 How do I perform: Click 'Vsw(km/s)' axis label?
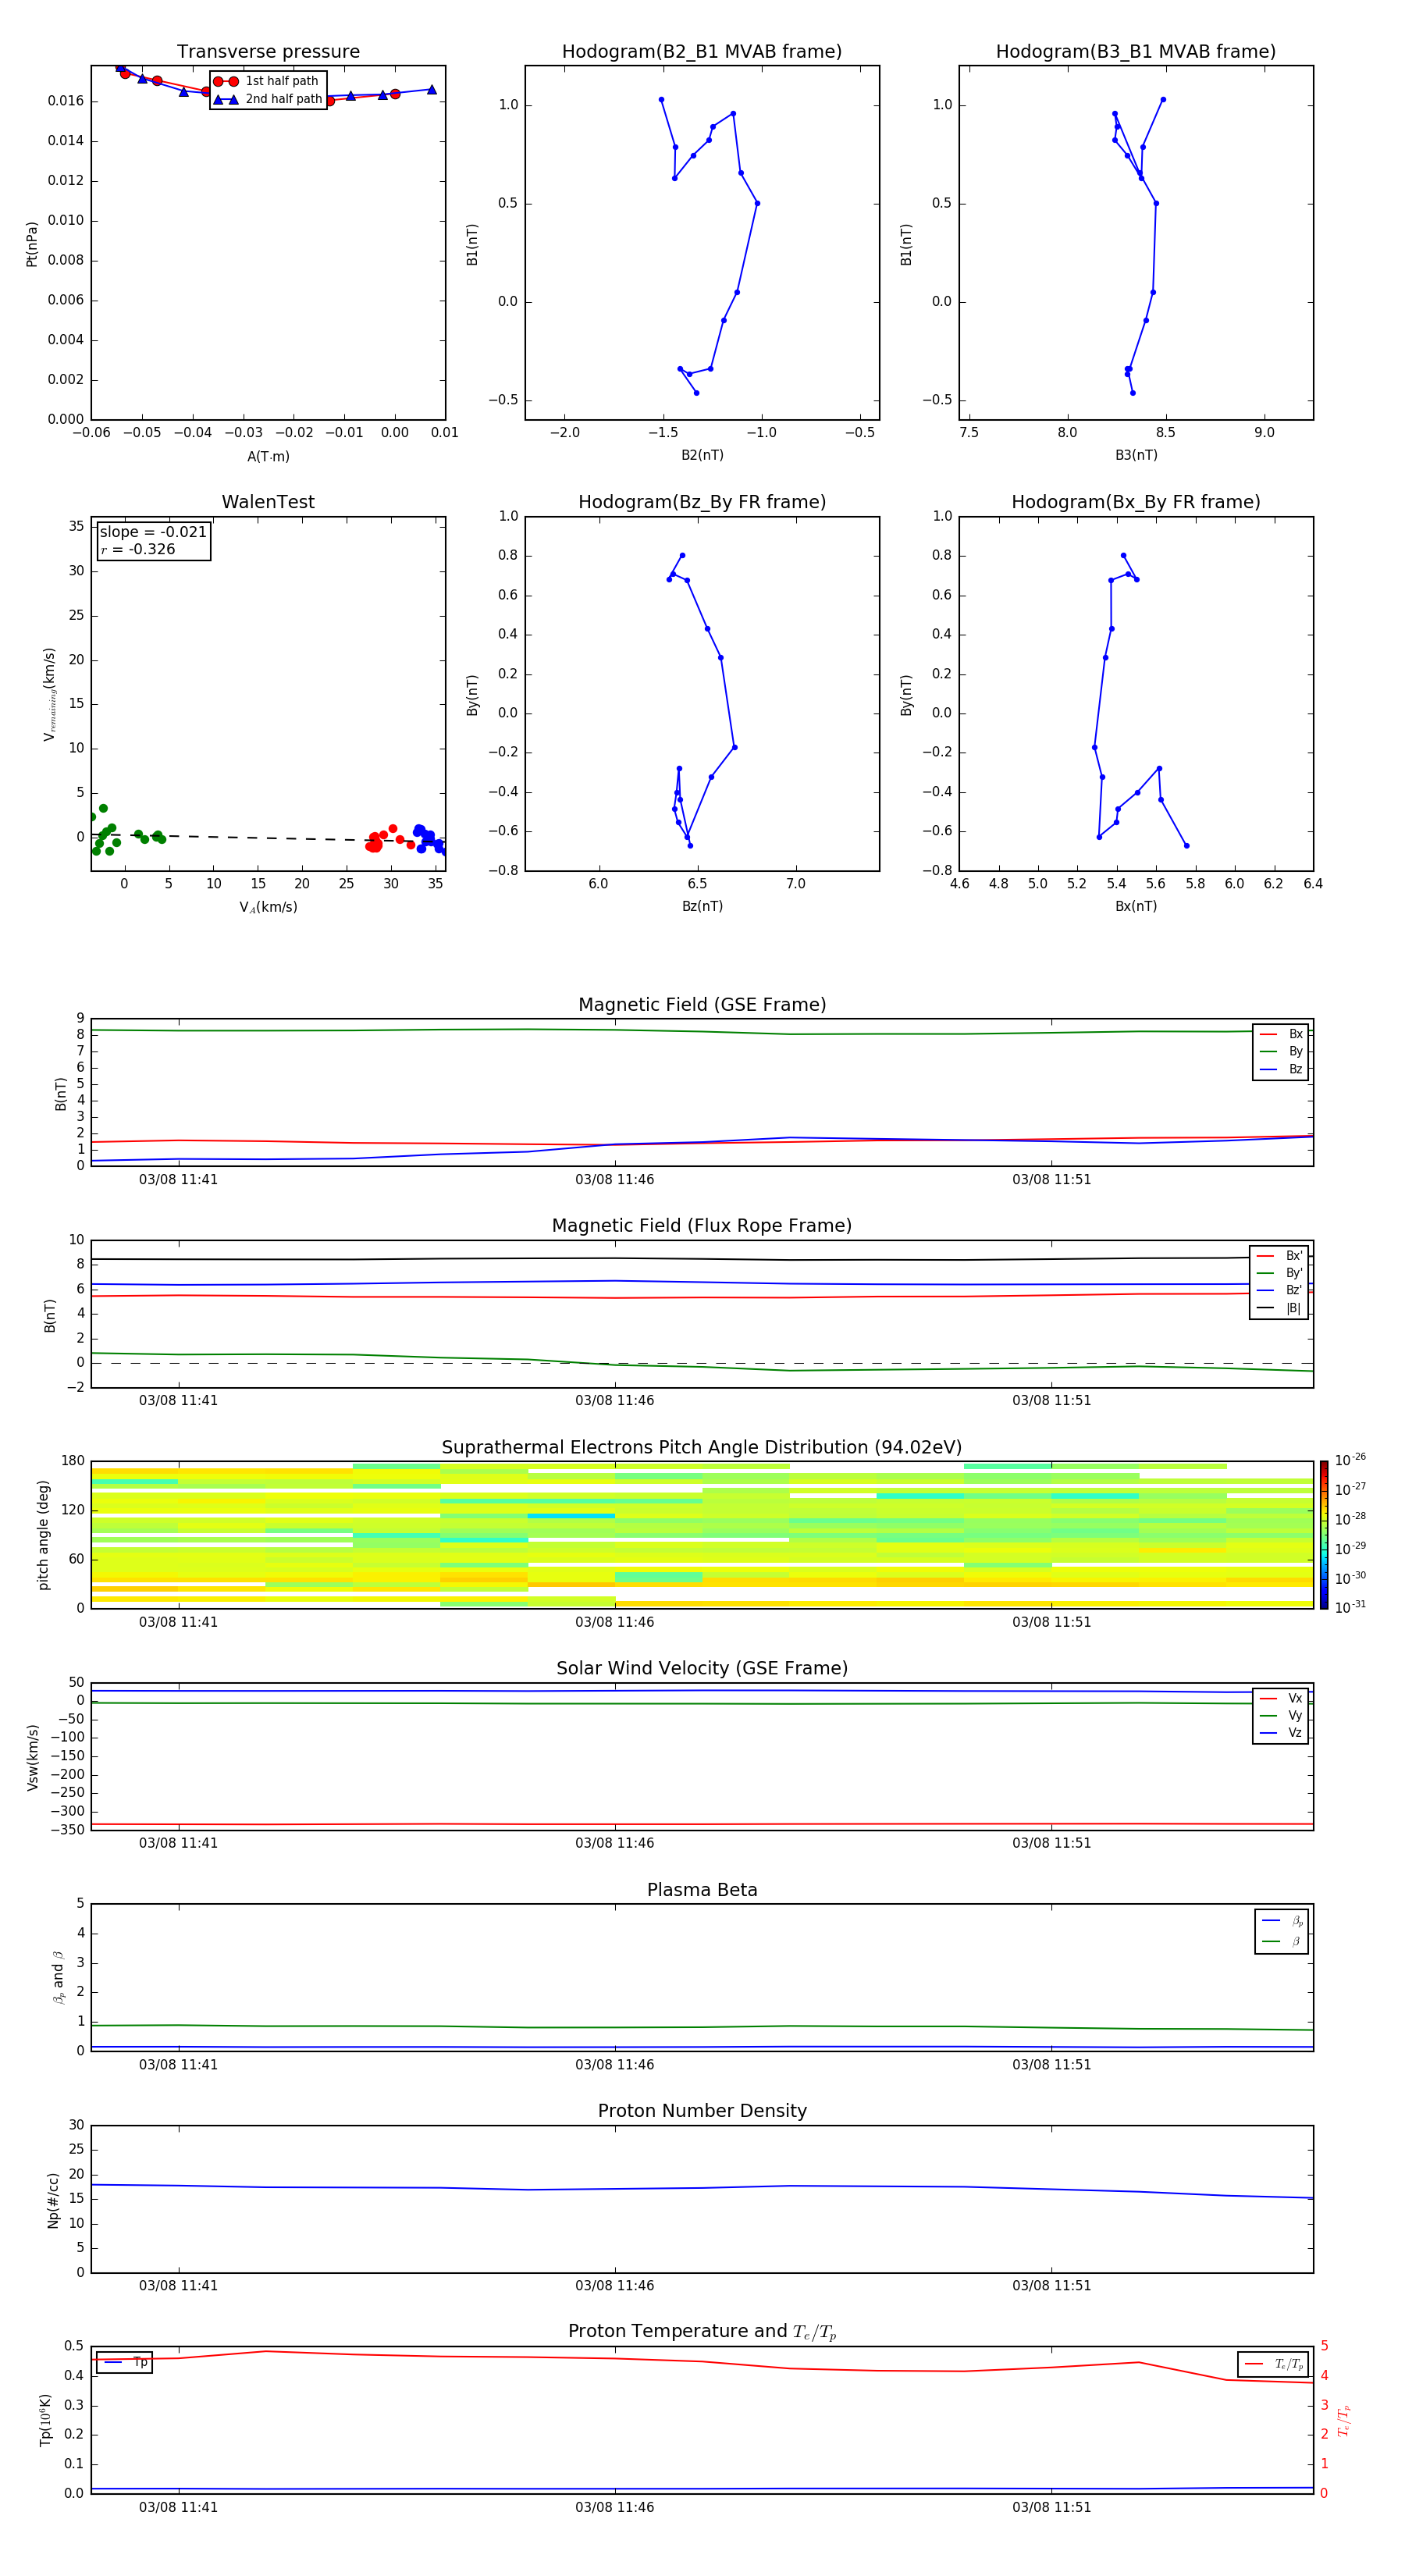pyautogui.click(x=33, y=1756)
